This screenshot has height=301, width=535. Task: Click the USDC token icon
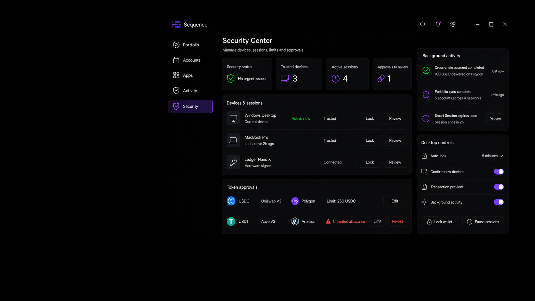pos(231,201)
